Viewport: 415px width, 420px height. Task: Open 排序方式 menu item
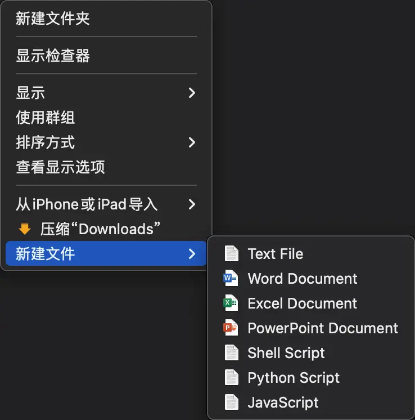point(106,142)
